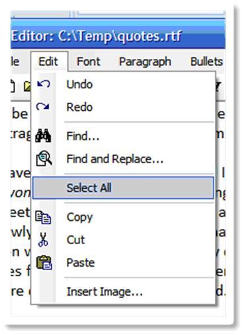This screenshot has height=335, width=244.
Task: Choose Insert Image... menu entry
Action: pyautogui.click(x=104, y=292)
